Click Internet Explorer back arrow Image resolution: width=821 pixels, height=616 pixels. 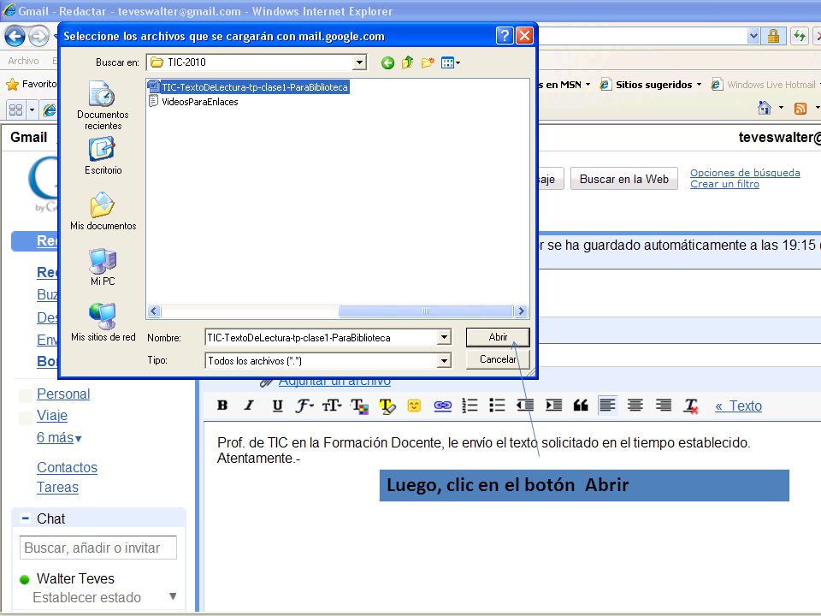[x=15, y=36]
